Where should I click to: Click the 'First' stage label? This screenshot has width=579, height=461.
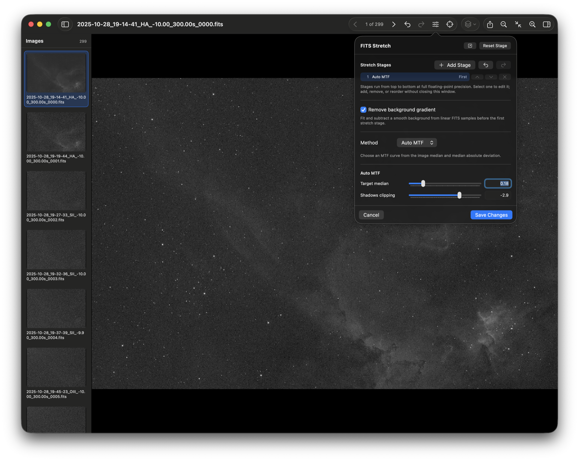point(462,77)
